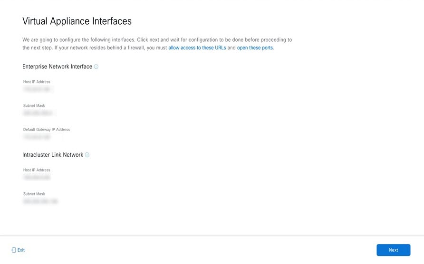This screenshot has height=264, width=424.
Task: Select Intracluster Subnet Mask blurred value
Action: [40, 201]
